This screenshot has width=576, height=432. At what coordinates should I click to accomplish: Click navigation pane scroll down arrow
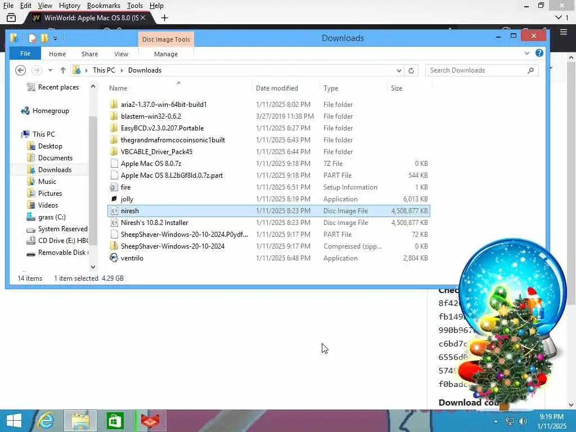[93, 267]
